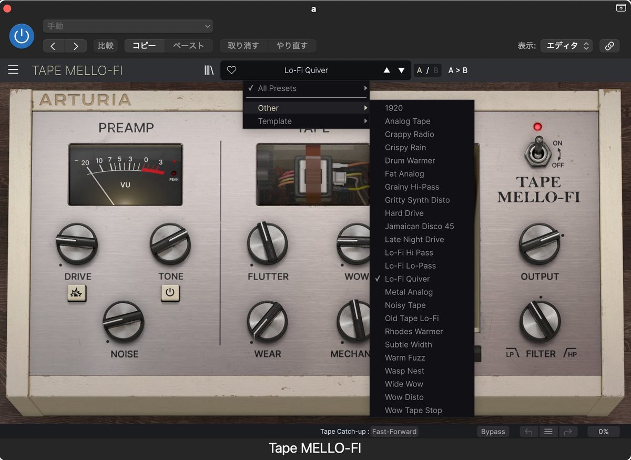Screen dimensions: 631x460
Task: Toggle the Drive boost button
Action: pyautogui.click(x=77, y=293)
